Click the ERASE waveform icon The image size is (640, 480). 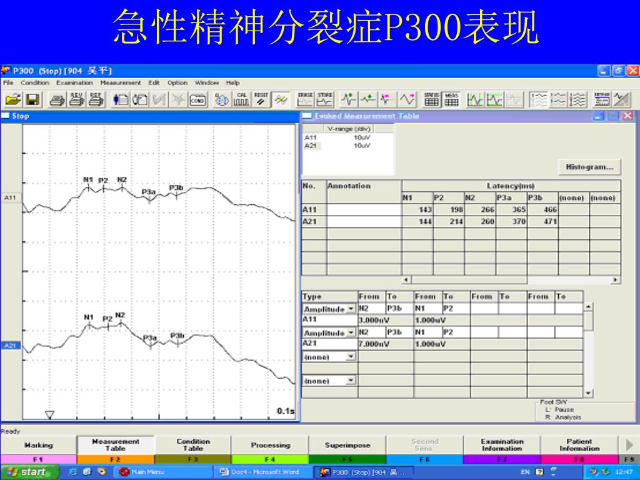305,99
